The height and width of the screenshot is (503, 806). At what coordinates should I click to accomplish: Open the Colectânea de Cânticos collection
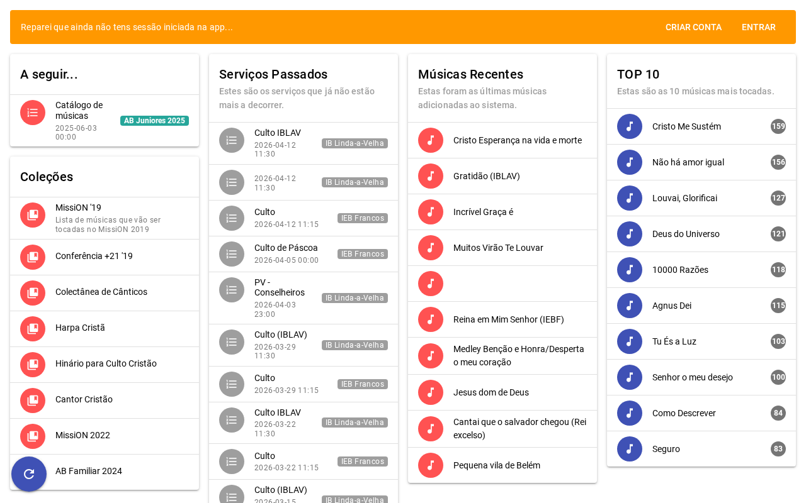pyautogui.click(x=101, y=292)
